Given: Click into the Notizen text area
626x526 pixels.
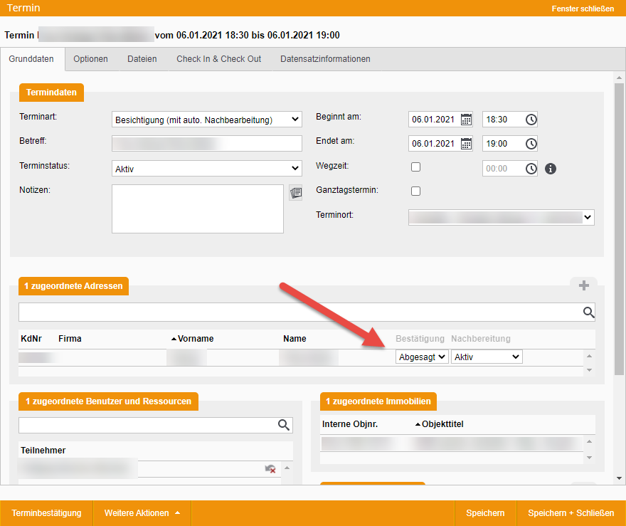Looking at the screenshot, I should 197,209.
